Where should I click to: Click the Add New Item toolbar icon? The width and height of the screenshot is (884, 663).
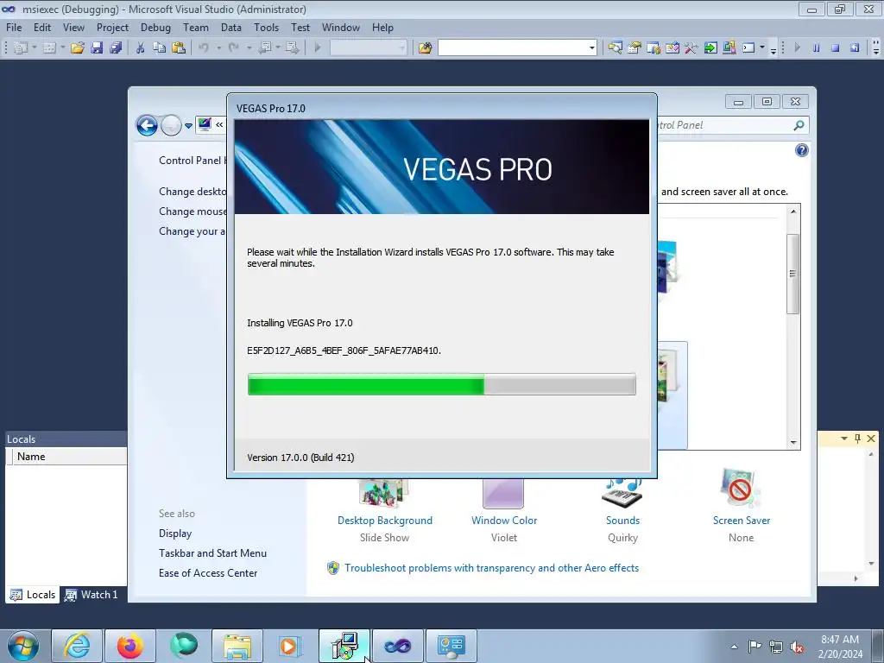click(x=49, y=48)
